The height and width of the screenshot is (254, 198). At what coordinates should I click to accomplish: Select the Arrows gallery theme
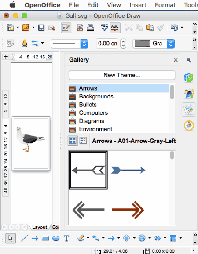coord(118,88)
